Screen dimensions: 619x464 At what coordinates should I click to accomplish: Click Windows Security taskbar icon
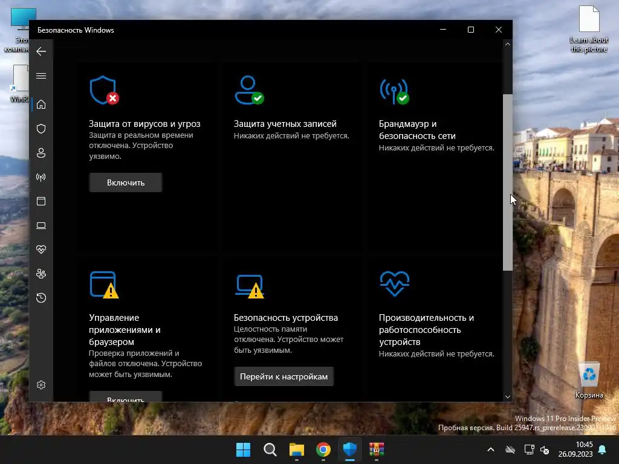pos(350,449)
